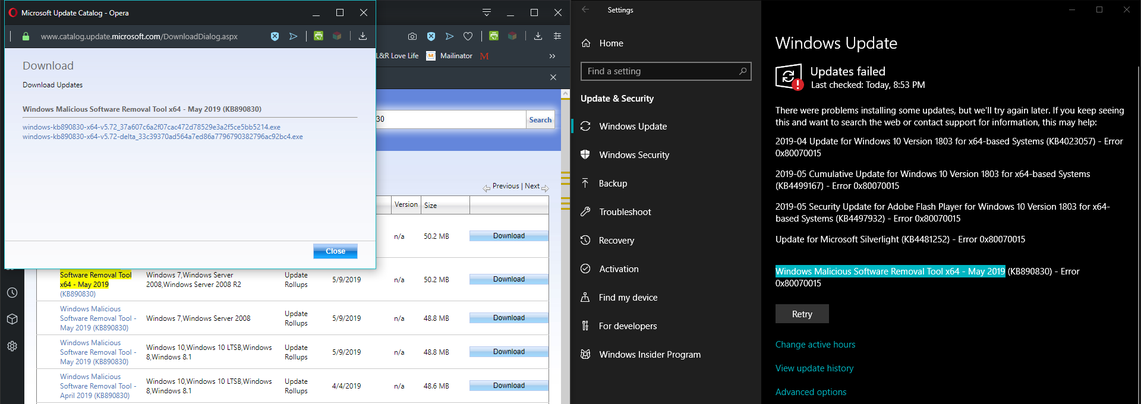The height and width of the screenshot is (404, 1141).
Task: Click the Updates failed status icon
Action: click(789, 77)
